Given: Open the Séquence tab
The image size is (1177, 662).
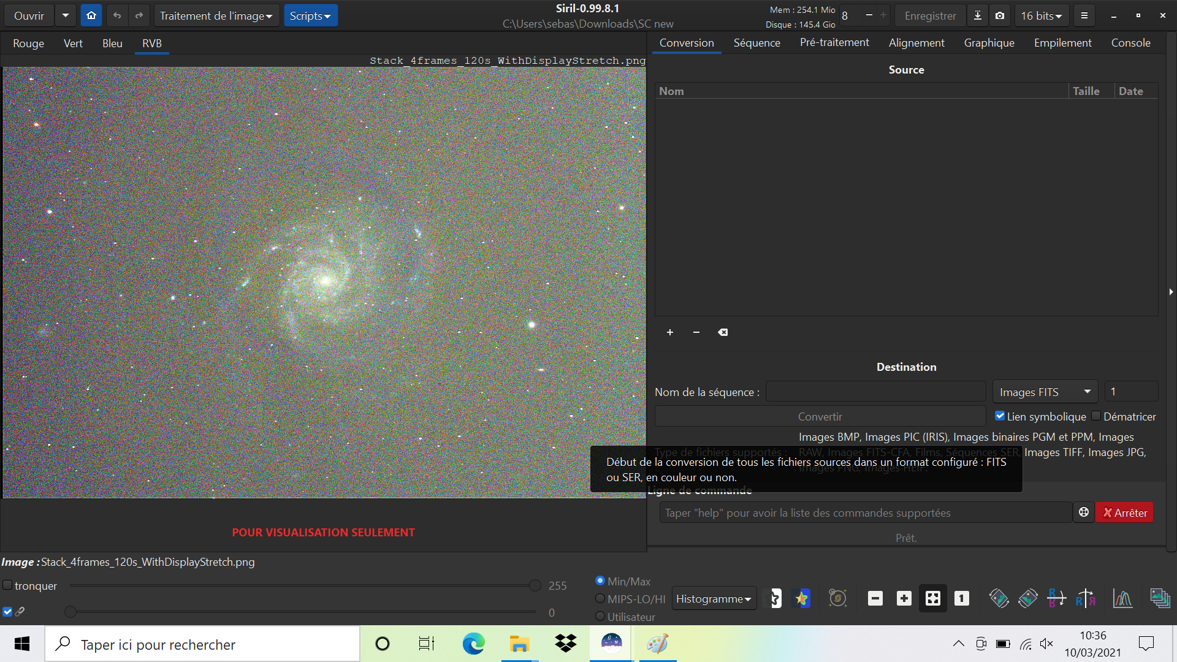Looking at the screenshot, I should click(x=757, y=43).
